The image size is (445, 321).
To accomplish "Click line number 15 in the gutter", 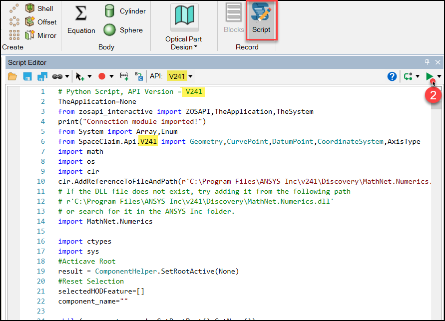I will click(x=41, y=232).
